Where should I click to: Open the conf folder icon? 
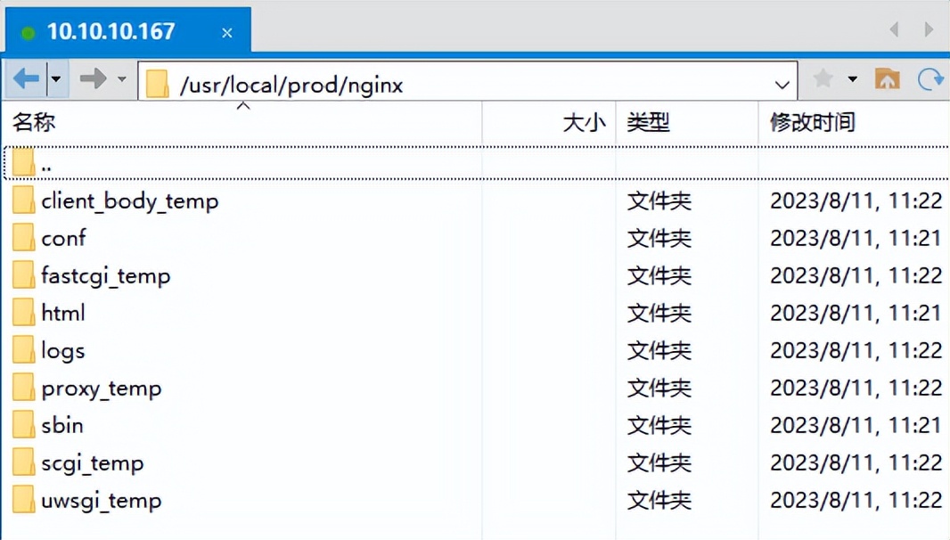pyautogui.click(x=23, y=238)
